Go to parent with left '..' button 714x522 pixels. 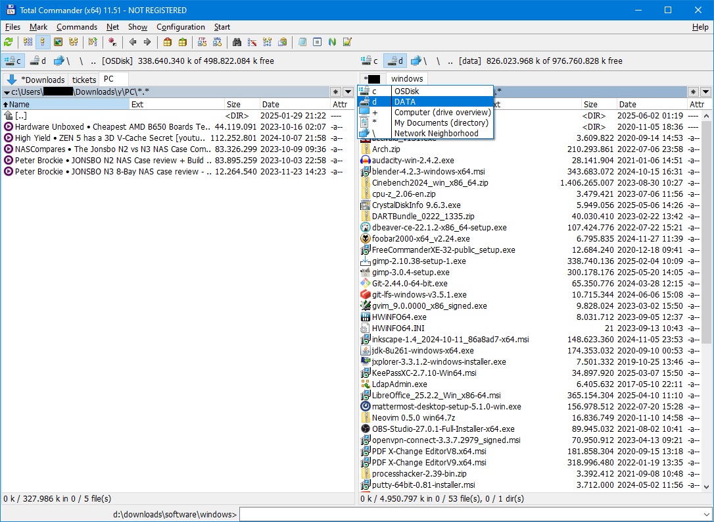pos(93,61)
